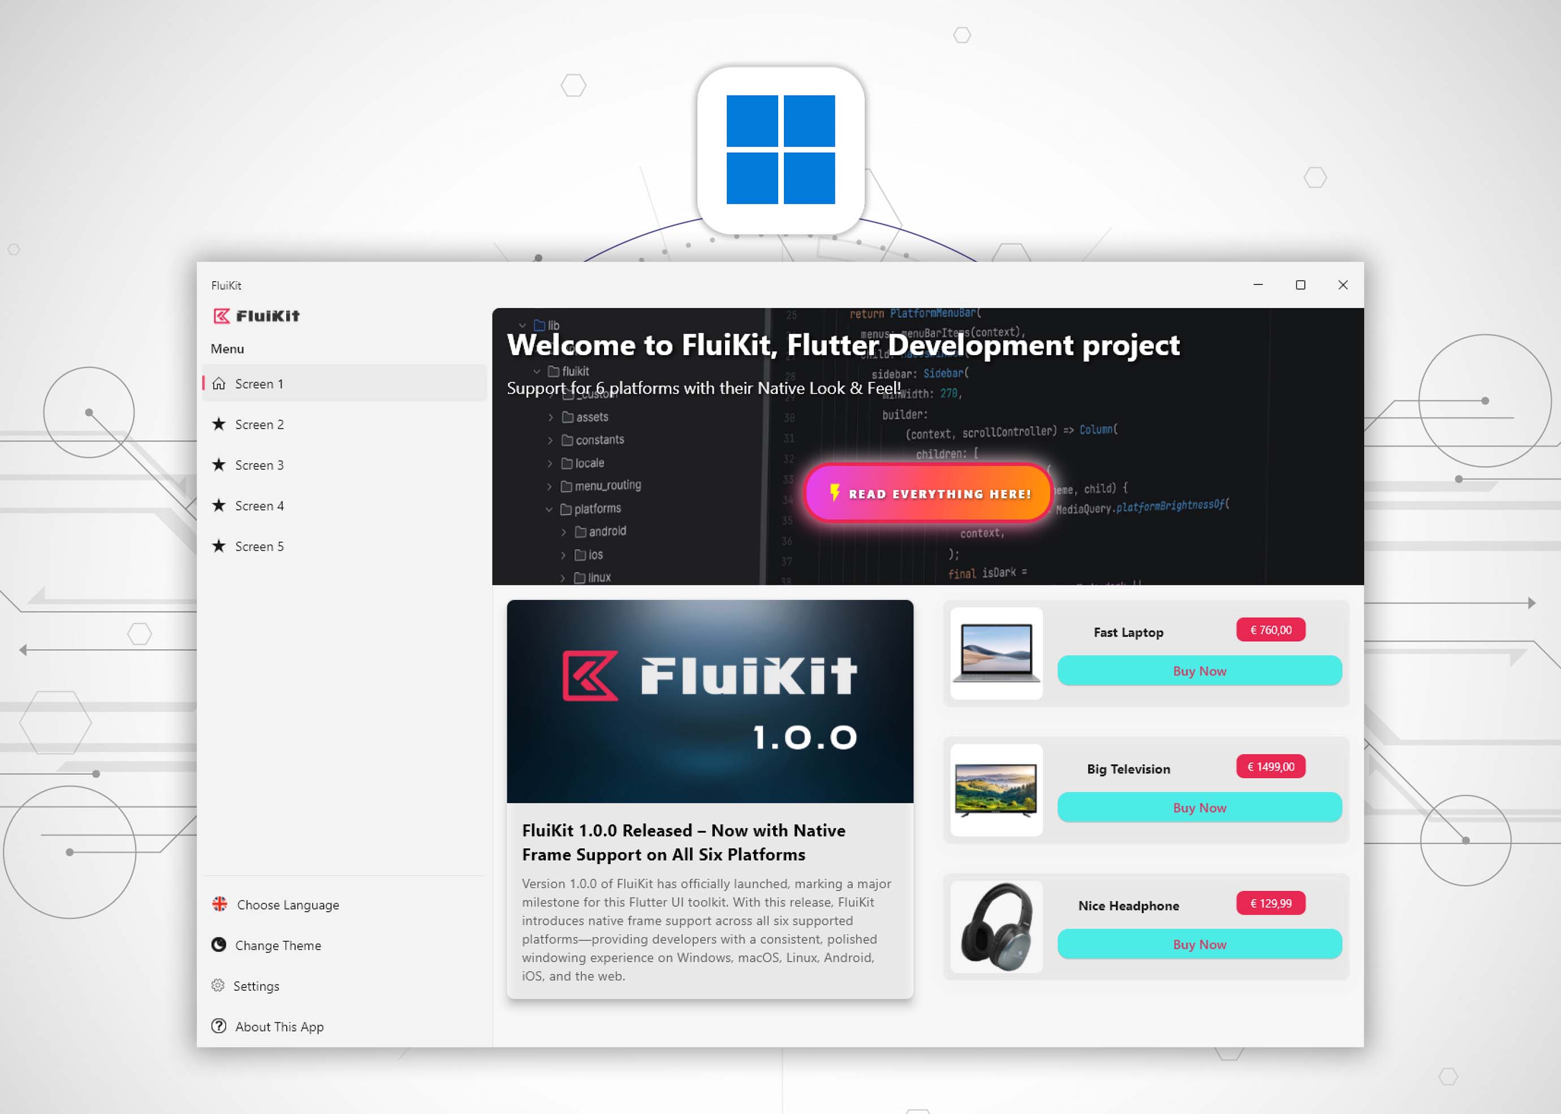Click the moon icon next to Change Theme

219,944
